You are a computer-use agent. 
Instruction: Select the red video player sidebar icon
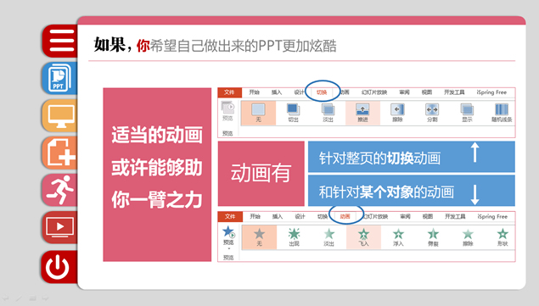60,227
